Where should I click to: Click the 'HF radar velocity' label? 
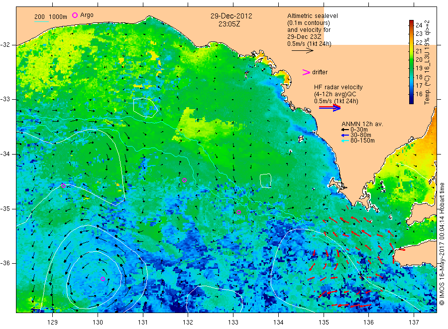(x=338, y=87)
